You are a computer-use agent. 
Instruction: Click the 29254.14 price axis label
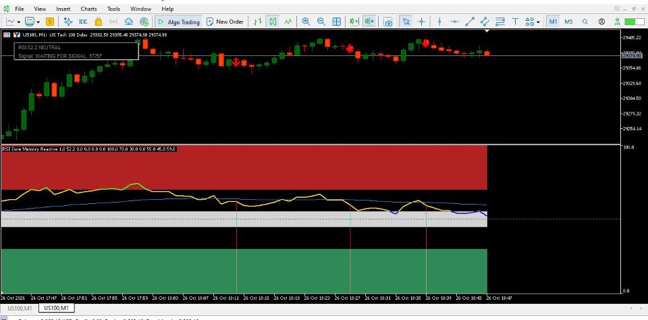point(632,128)
